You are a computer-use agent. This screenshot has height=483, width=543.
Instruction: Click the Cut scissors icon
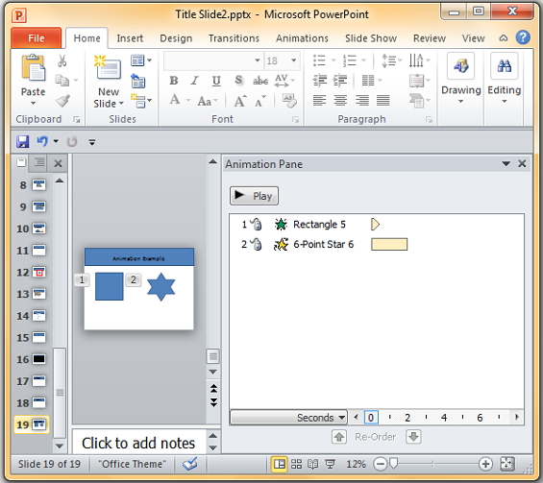(x=62, y=60)
